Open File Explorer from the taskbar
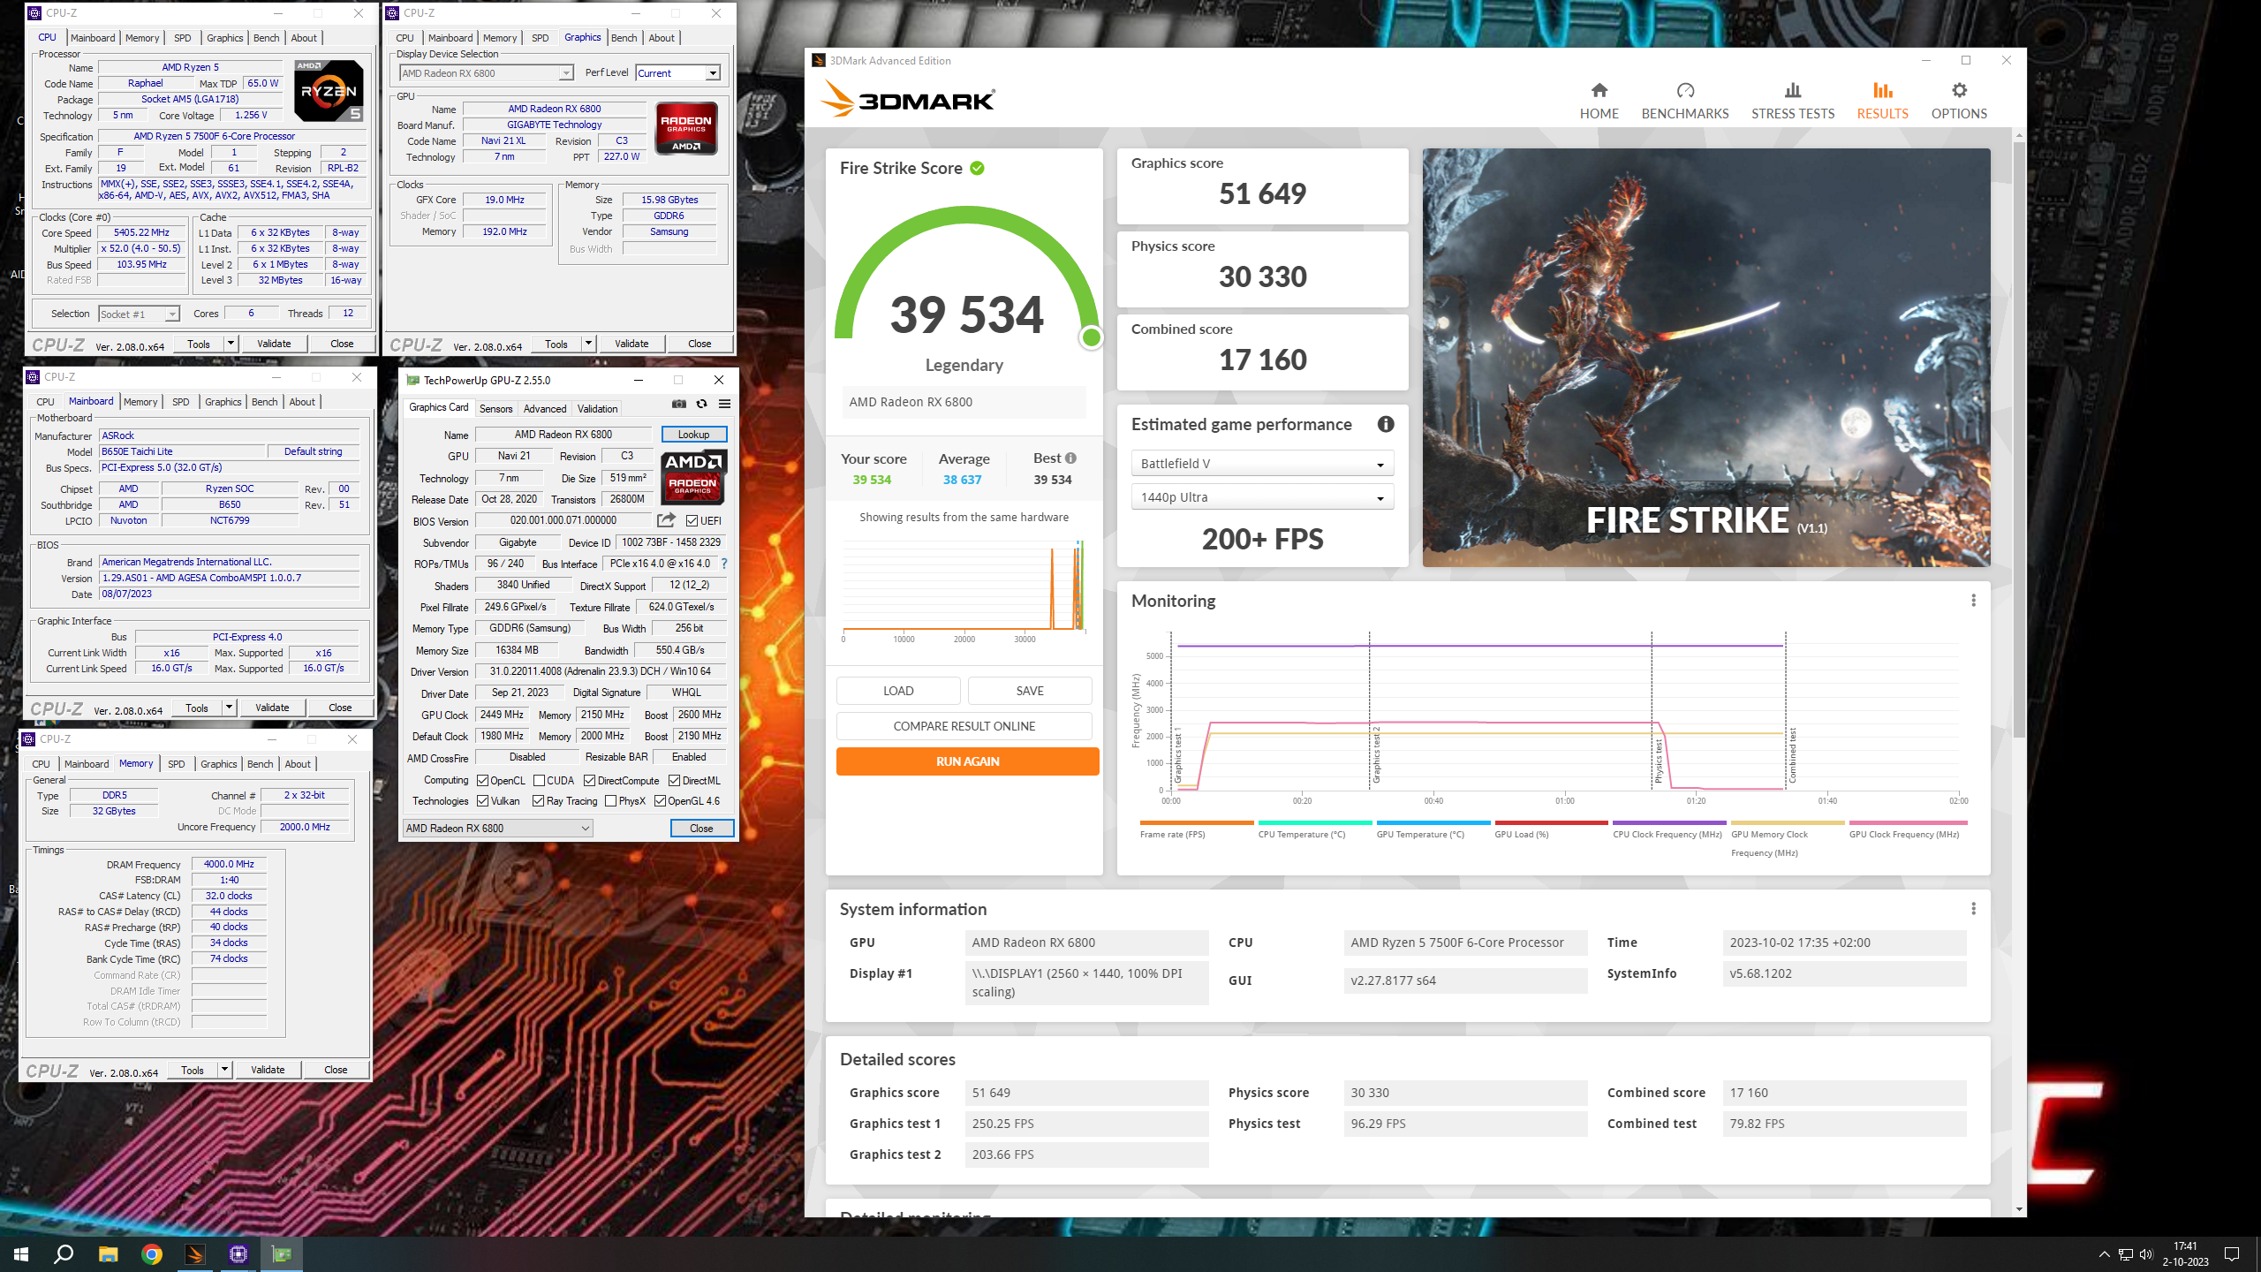 point(108,1254)
